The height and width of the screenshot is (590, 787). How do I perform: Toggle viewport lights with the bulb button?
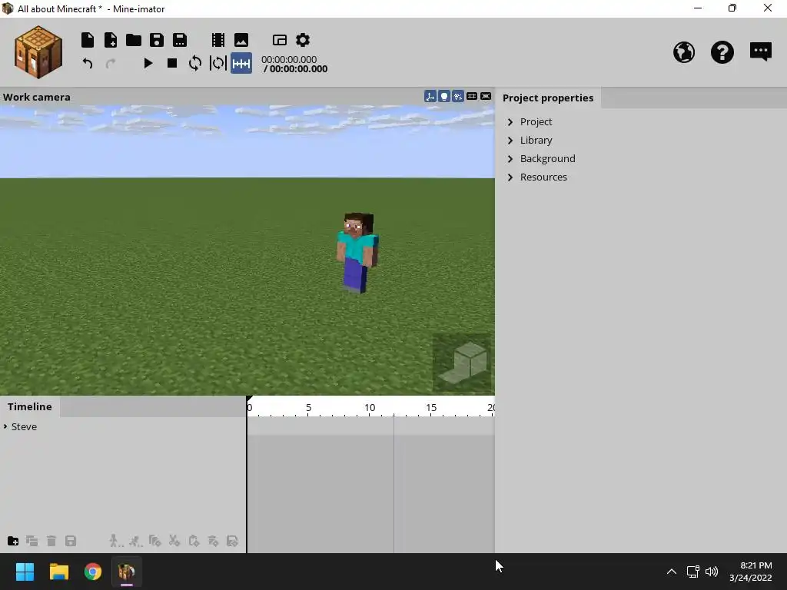click(x=444, y=96)
